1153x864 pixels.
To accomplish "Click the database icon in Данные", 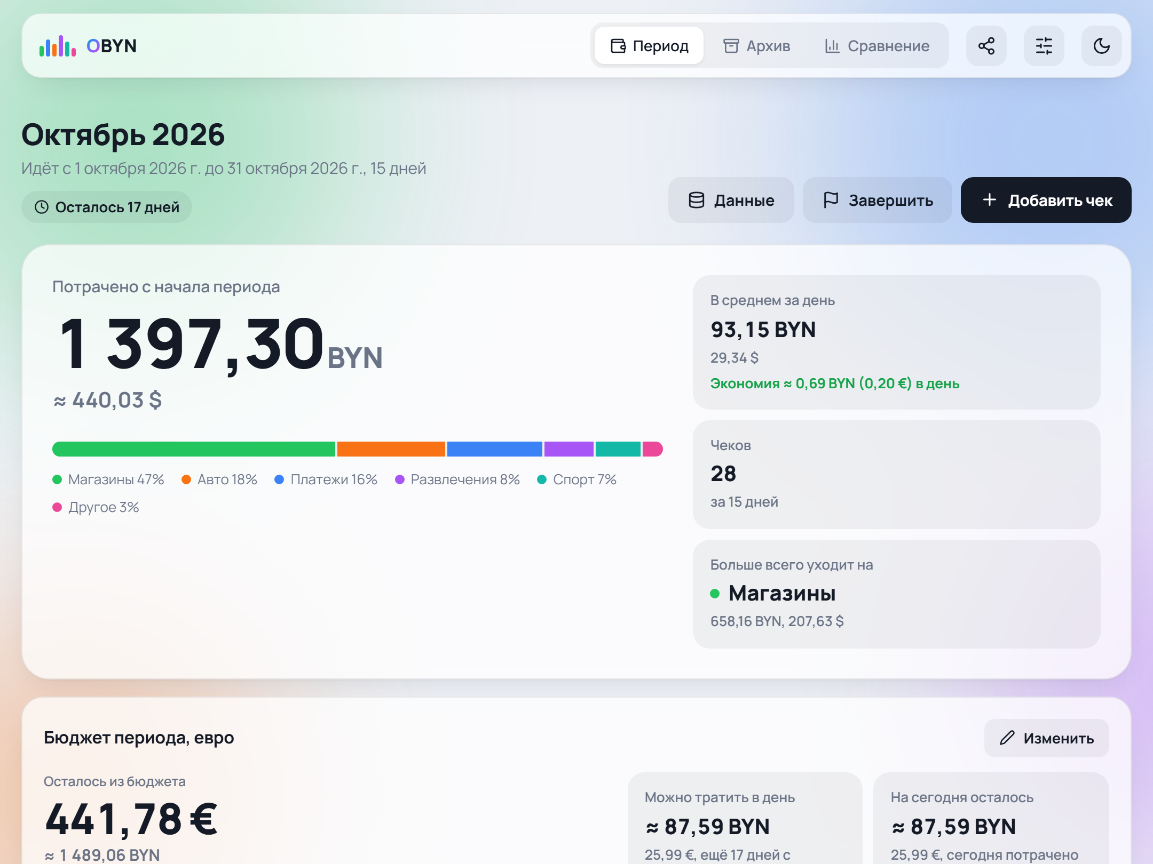I will (x=697, y=200).
